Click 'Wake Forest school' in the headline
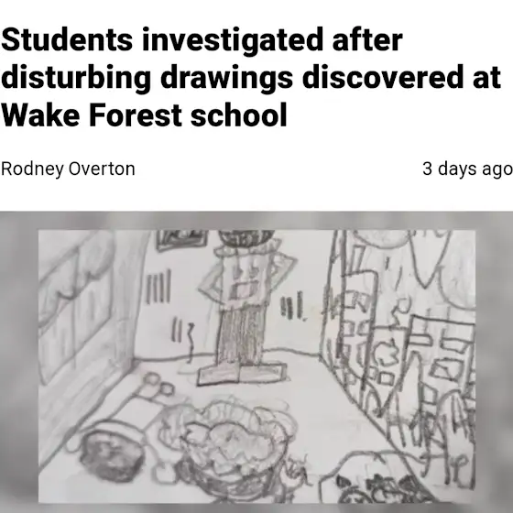The height and width of the screenshot is (513, 513). [x=144, y=115]
